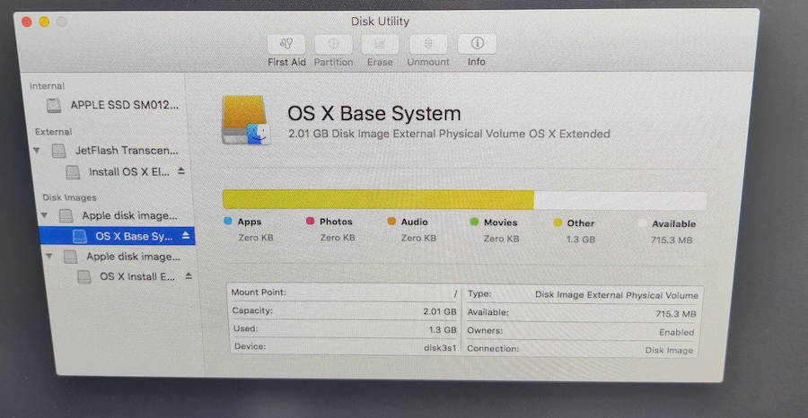Click the Erase toolbar icon

pos(380,44)
